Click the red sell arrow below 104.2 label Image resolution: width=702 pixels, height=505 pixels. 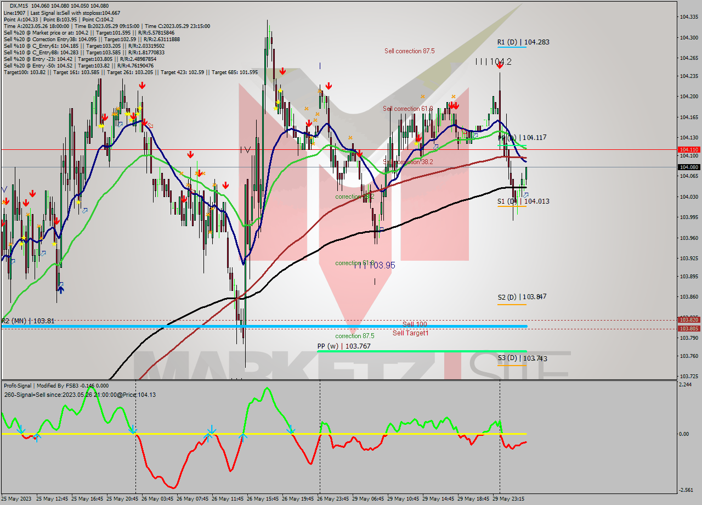pyautogui.click(x=499, y=65)
